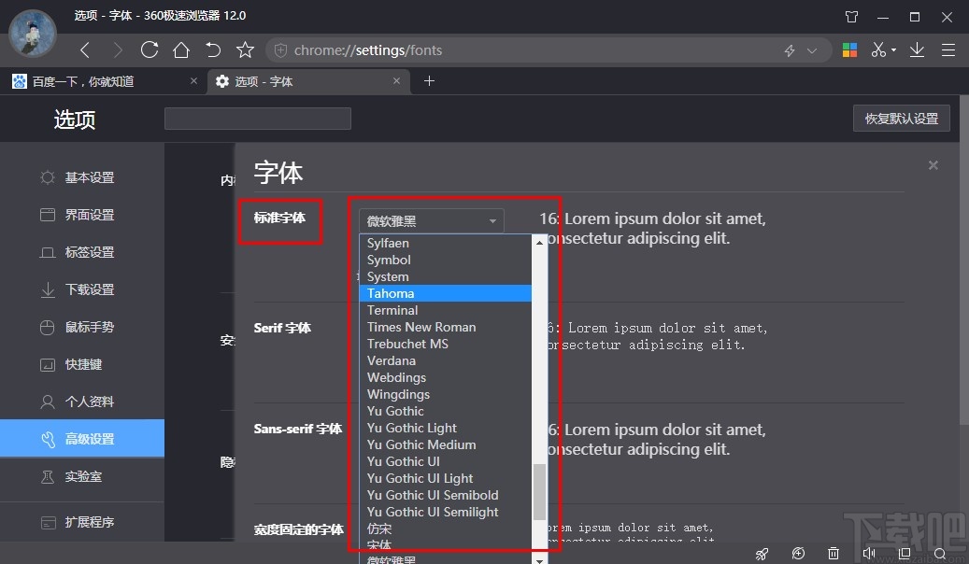Viewport: 969px width, 564px height.
Task: Toggle the 标准字体 dropdown showing 微软雅黑
Action: [x=432, y=220]
